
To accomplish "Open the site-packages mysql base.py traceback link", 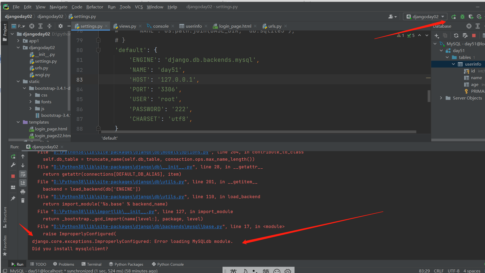I will pos(138,227).
